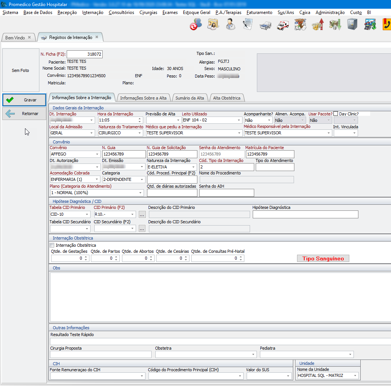Expand the Nome da Unidade dropdown
391x386 pixels.
pos(355,376)
